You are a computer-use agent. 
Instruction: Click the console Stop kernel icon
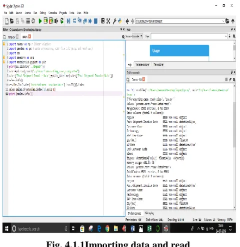click(x=226, y=79)
